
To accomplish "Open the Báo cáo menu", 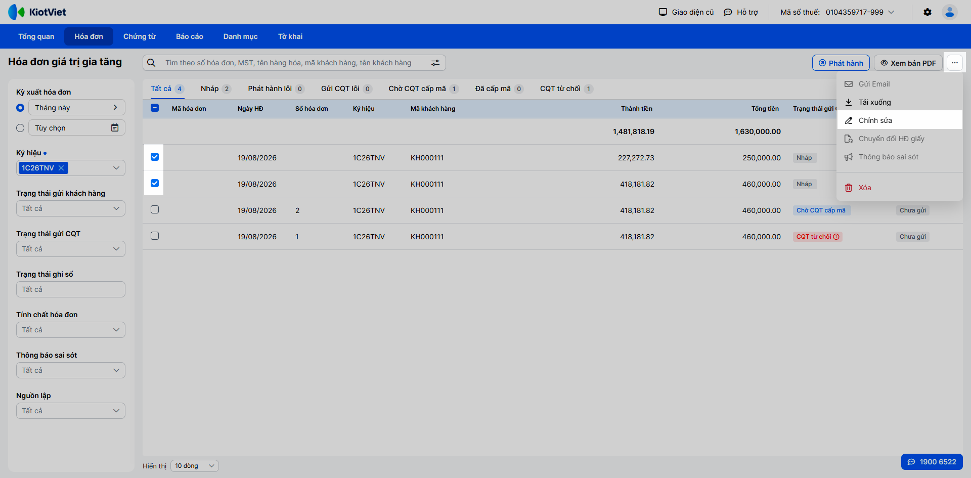I will (x=190, y=36).
